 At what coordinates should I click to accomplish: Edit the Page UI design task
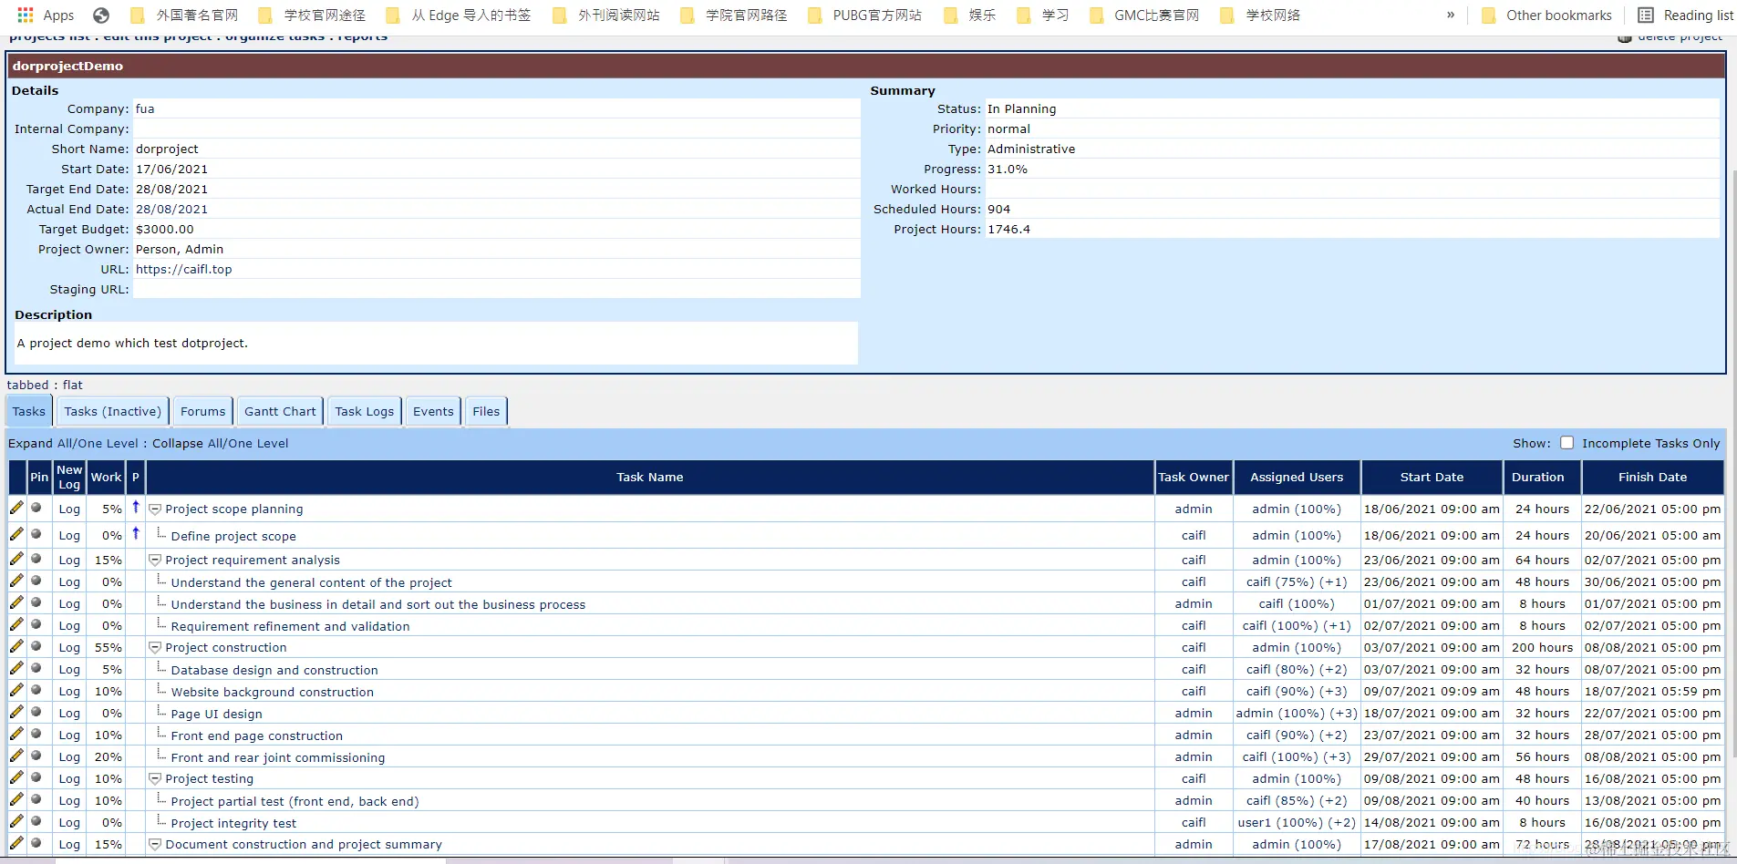click(x=16, y=712)
